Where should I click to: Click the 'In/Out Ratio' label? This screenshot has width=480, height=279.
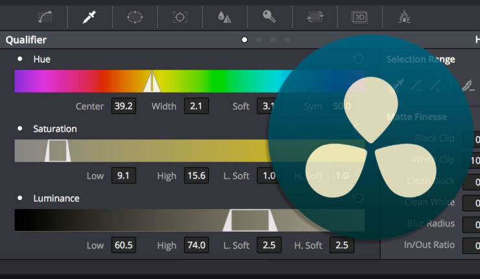429,245
